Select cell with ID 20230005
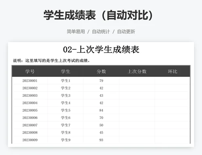202x155 pixels. 30,110
